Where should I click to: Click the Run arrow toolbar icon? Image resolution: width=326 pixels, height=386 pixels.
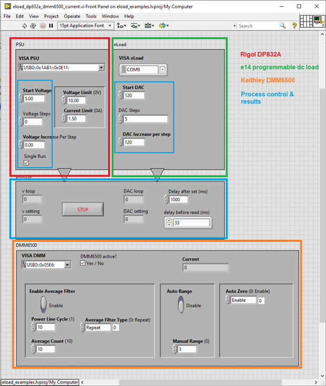[x=24, y=26]
